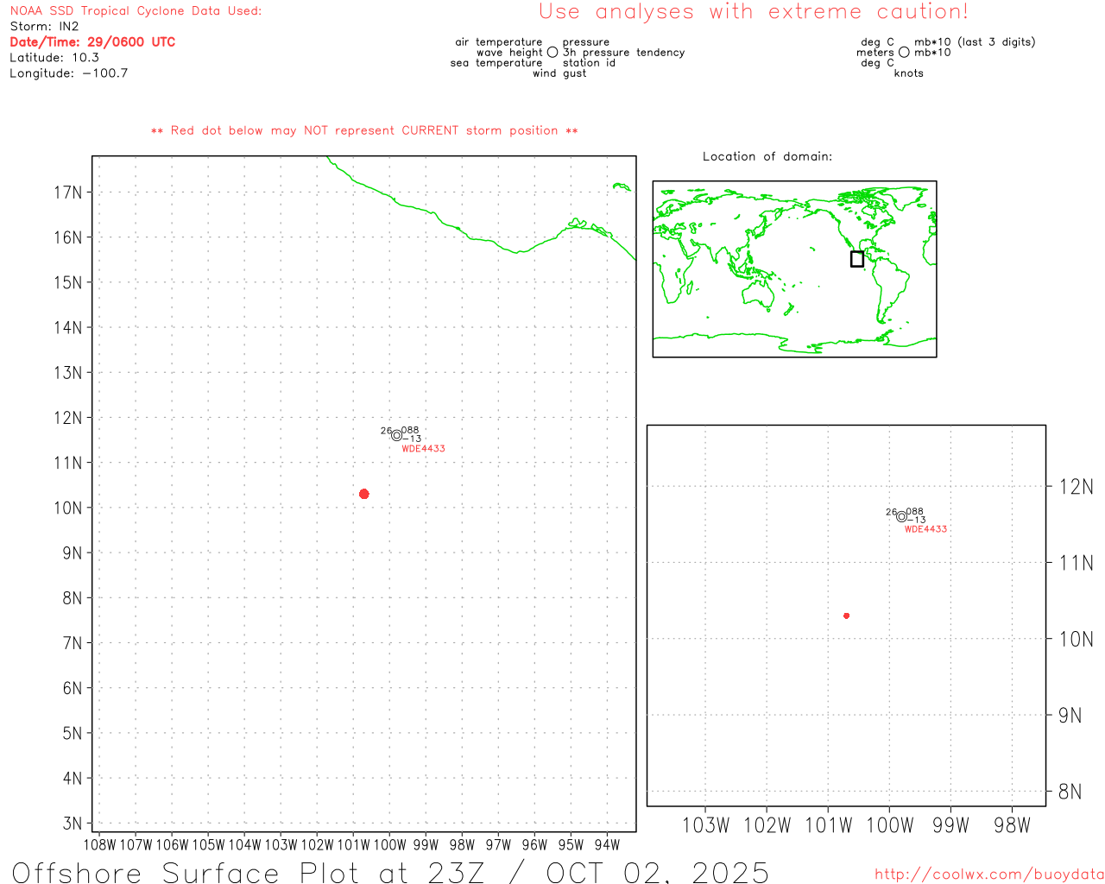
Task: Click the 'Storm: IN2' text
Action: coord(44,27)
